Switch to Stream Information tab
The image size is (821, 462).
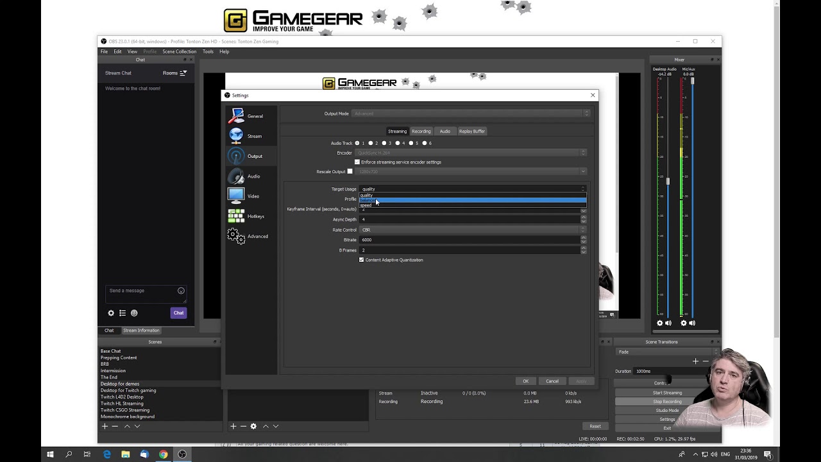pos(141,330)
